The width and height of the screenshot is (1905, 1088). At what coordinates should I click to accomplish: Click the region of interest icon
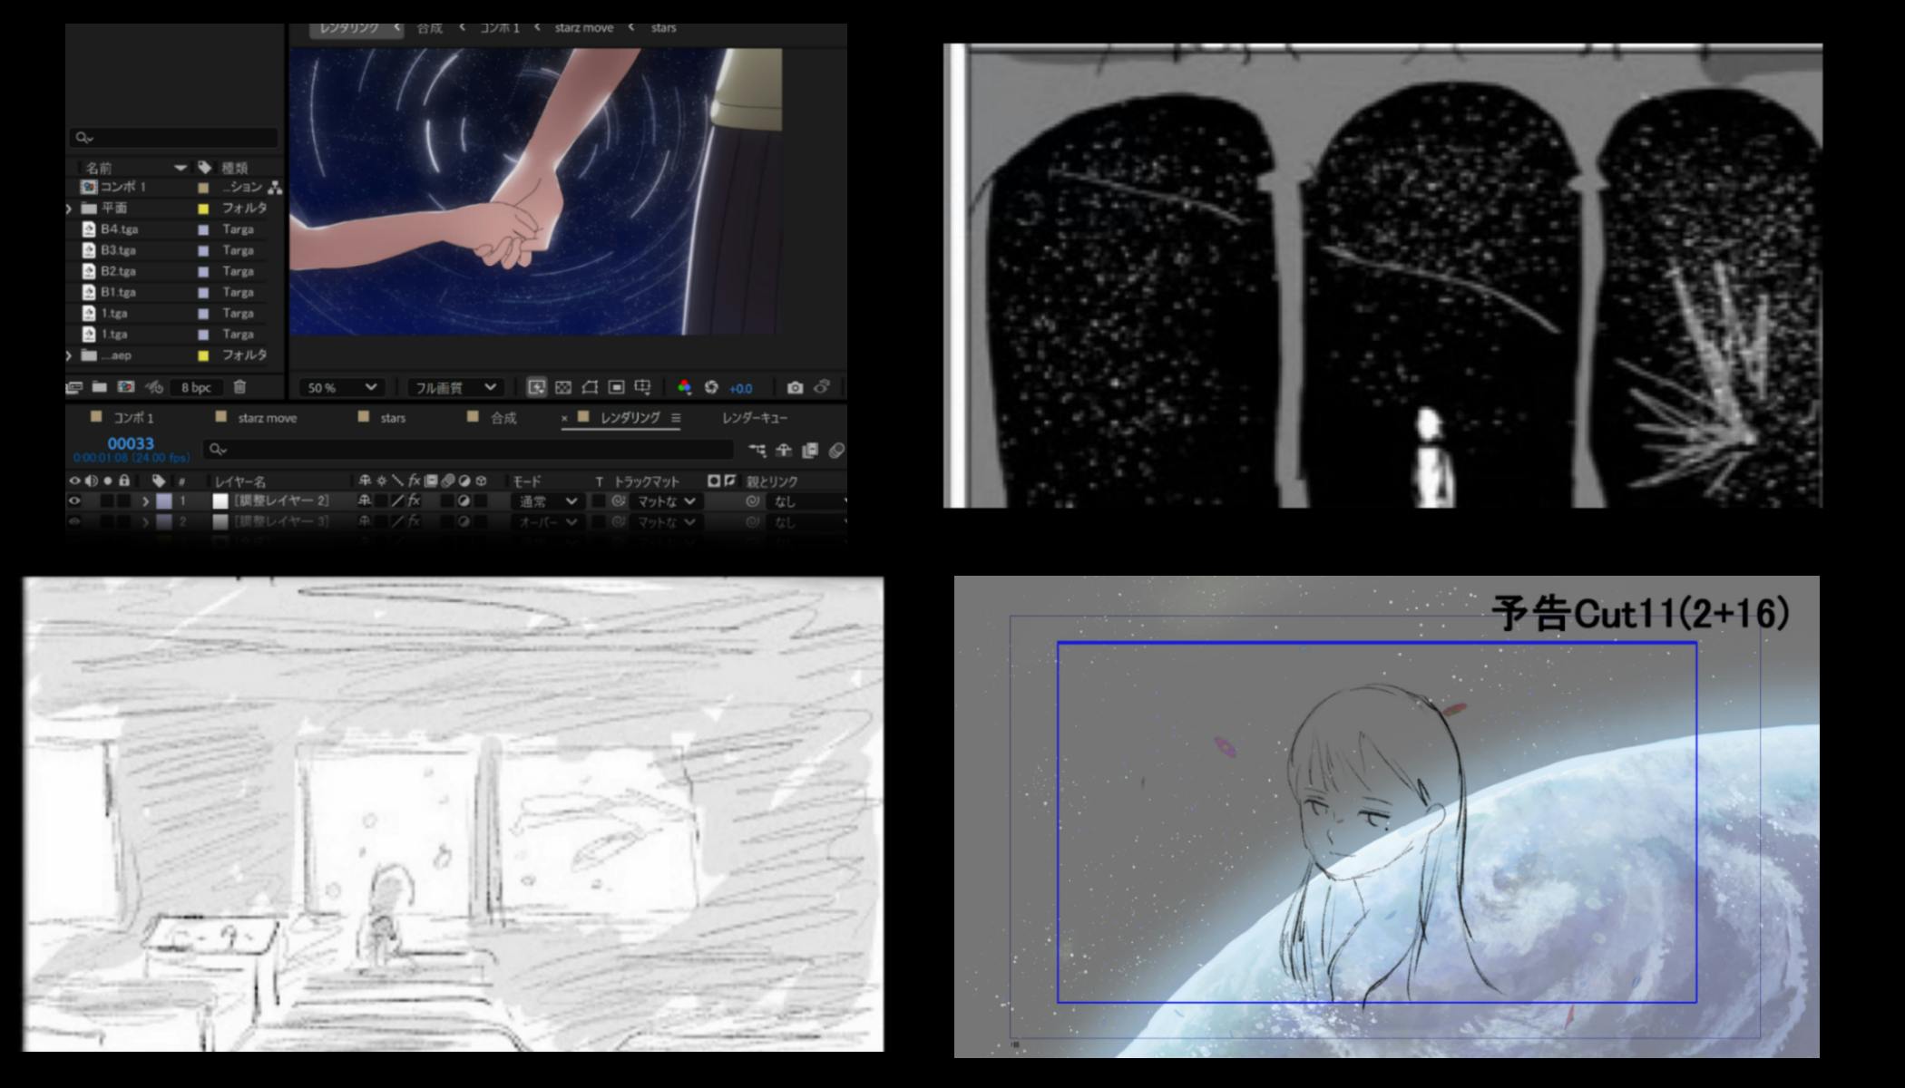(616, 387)
